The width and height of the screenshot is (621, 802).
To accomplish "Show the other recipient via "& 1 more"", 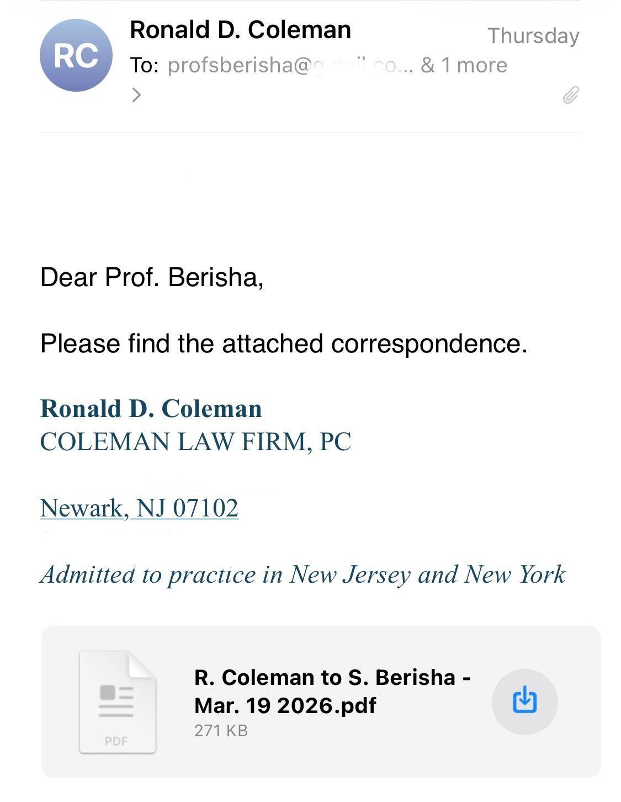I will 464,65.
